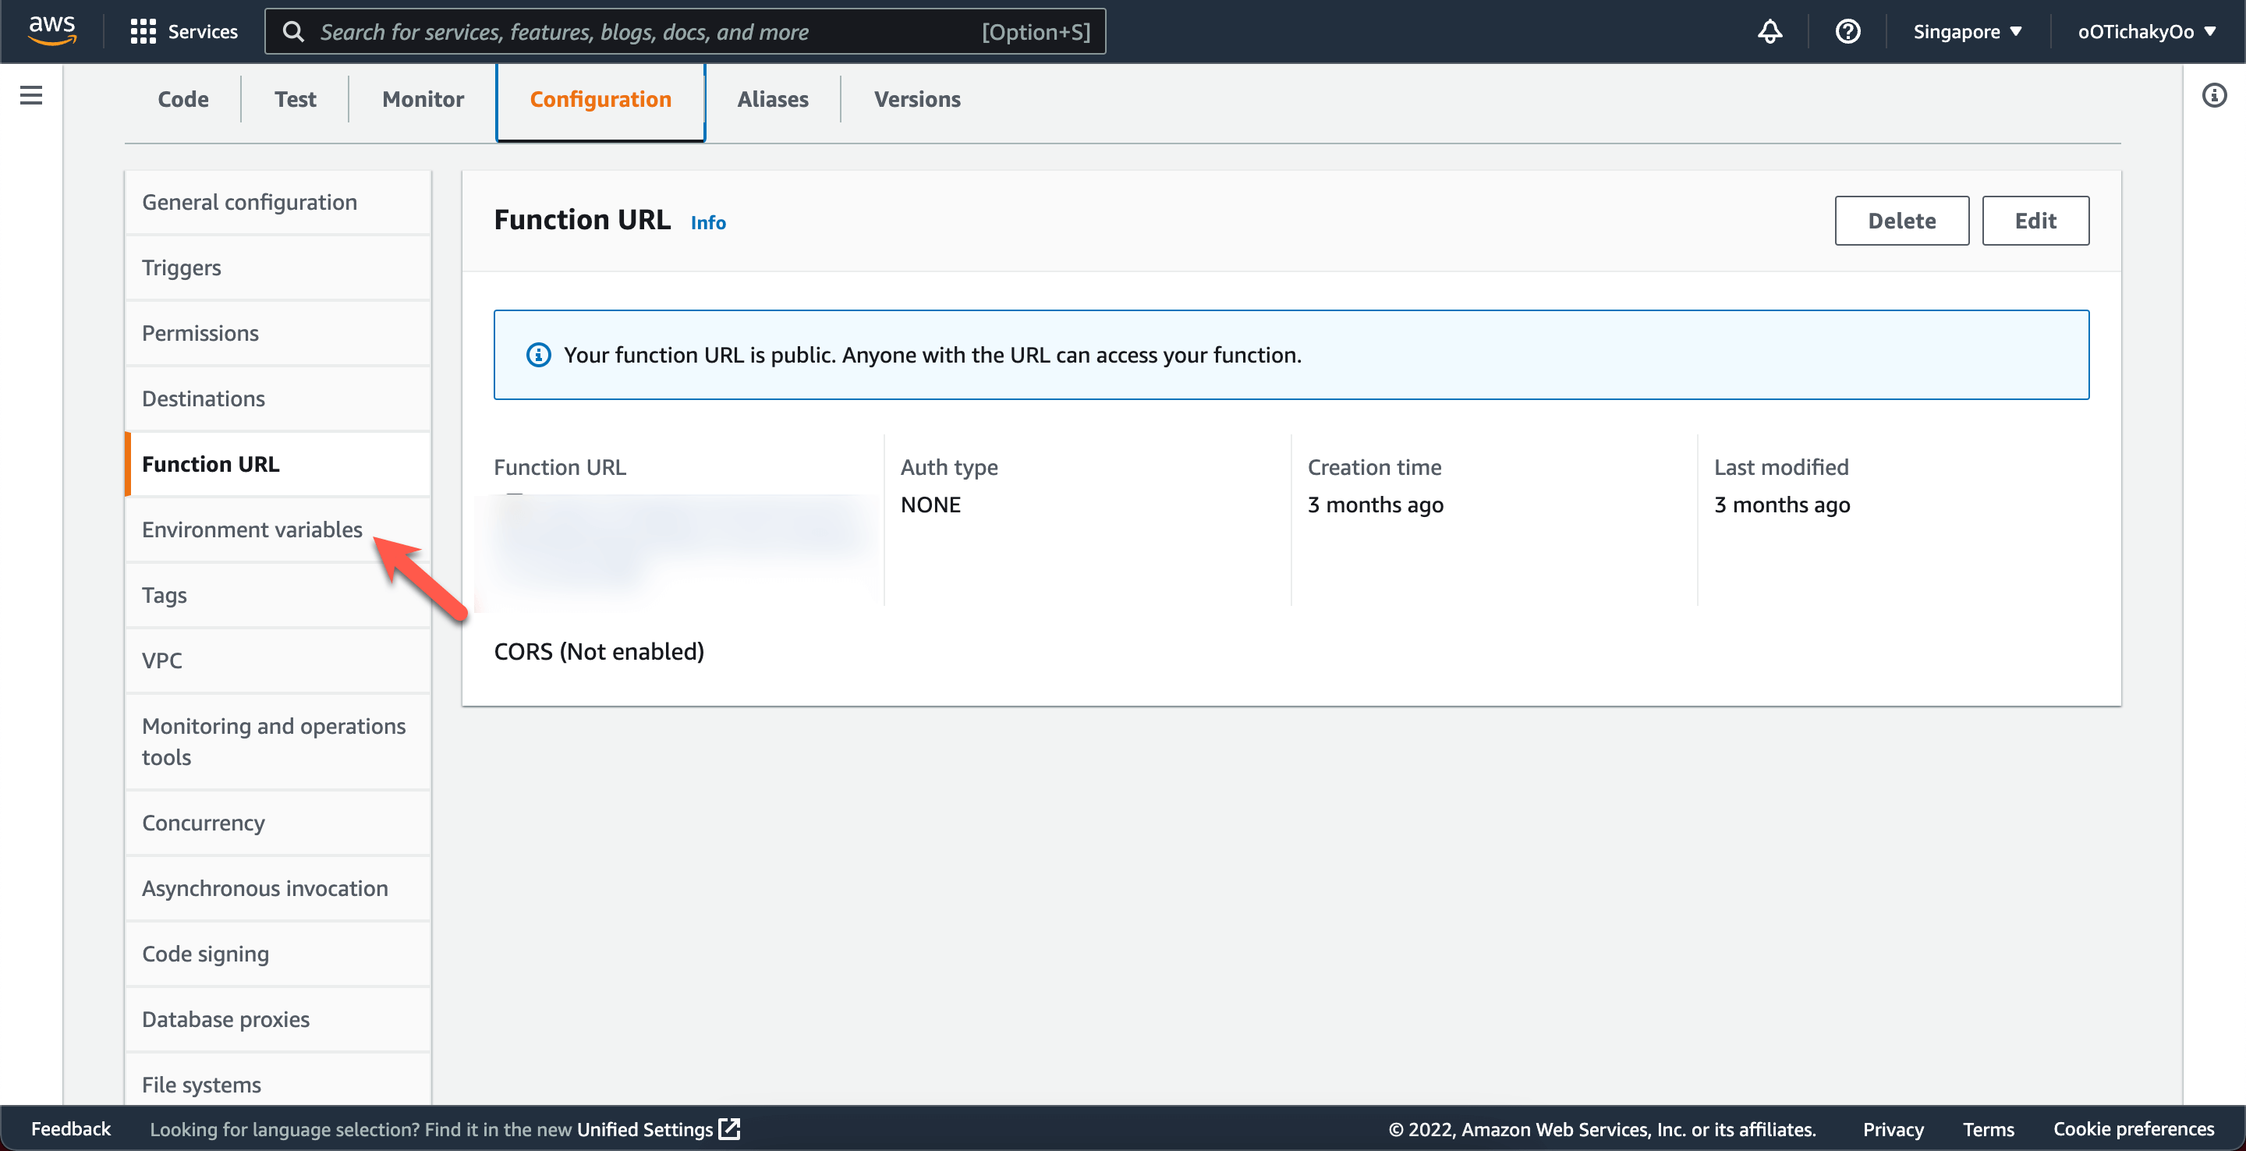The image size is (2246, 1151).
Task: Click the Edit button for Function URL
Action: 2035,221
